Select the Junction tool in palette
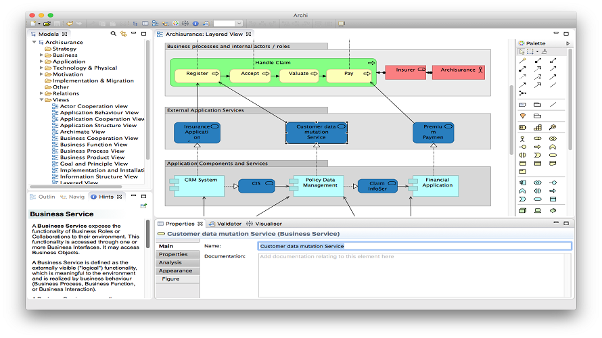Image resolution: width=602 pixels, height=338 pixels. tap(522, 93)
